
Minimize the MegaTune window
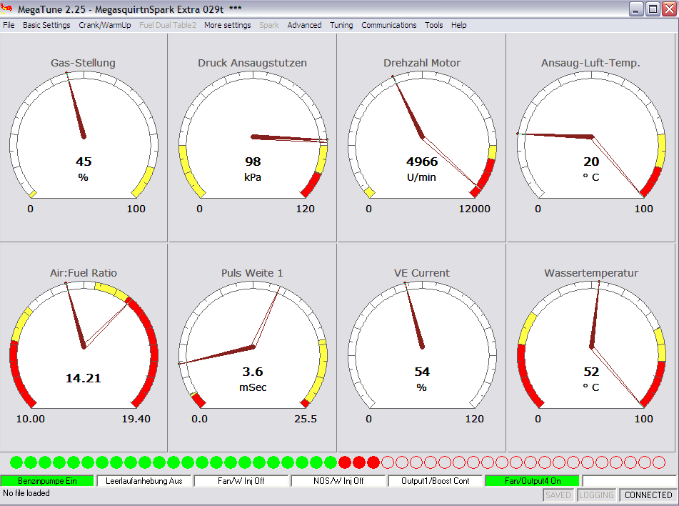[x=635, y=9]
